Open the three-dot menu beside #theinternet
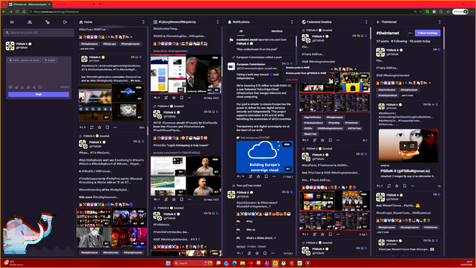The image size is (476, 268). click(410, 33)
